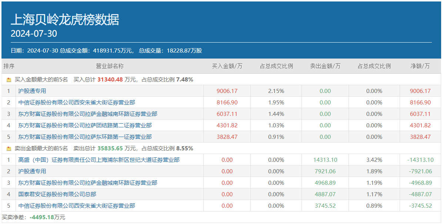Viewport: 443px width, 224px height.
Task: Click the net difference value -4495.18
Action: click(42, 217)
